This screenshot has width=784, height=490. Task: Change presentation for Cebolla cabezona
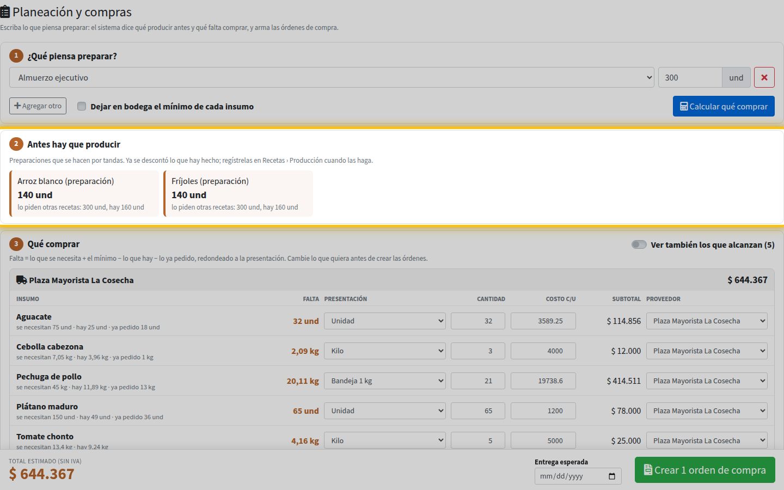click(x=385, y=351)
